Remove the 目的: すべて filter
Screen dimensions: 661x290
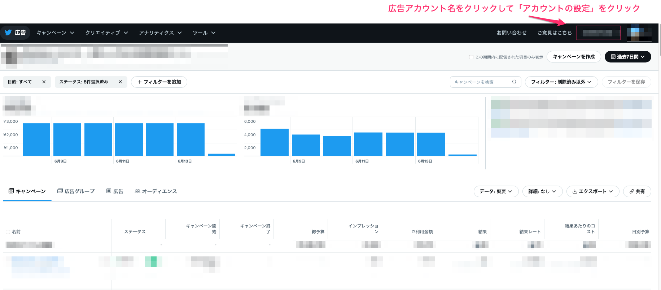point(44,82)
